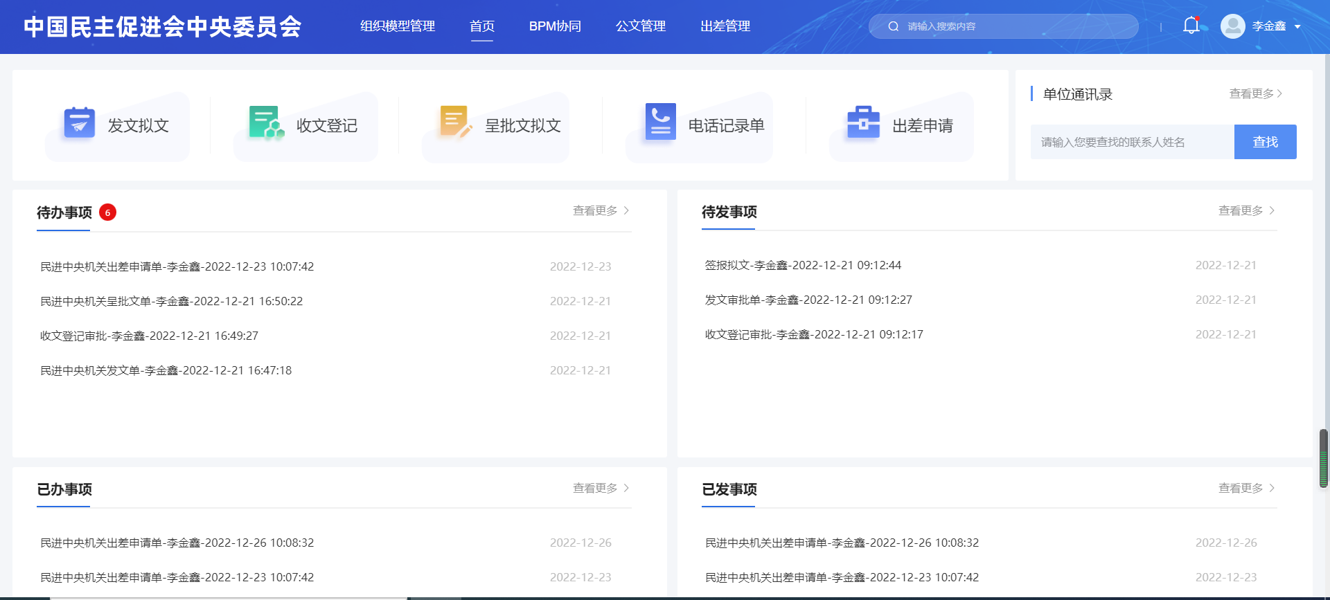Open notifications bell icon
Image resolution: width=1330 pixels, height=600 pixels.
(x=1191, y=26)
